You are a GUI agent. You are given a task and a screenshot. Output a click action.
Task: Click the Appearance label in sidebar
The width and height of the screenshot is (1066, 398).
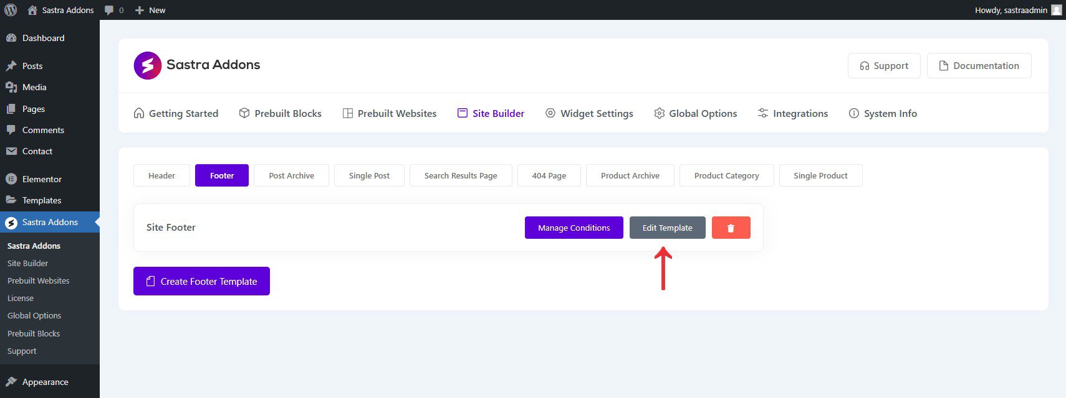[x=46, y=382]
